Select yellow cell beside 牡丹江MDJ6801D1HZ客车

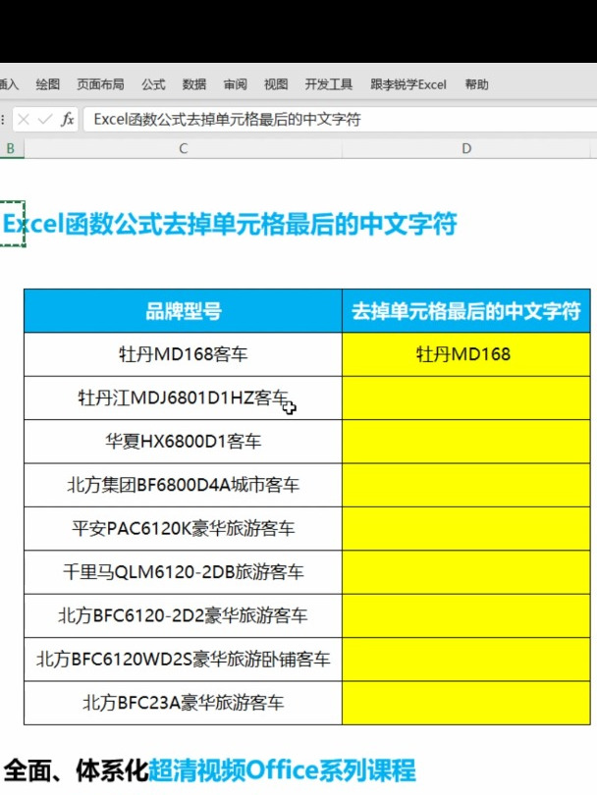466,398
